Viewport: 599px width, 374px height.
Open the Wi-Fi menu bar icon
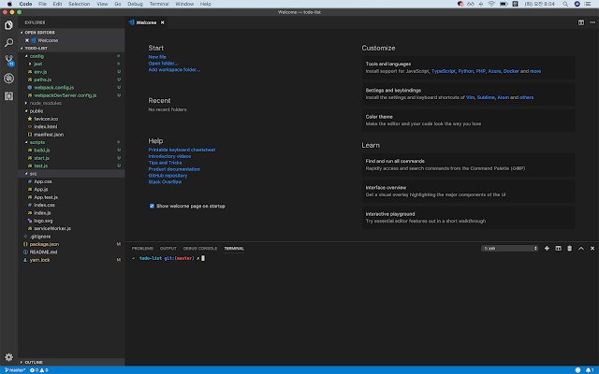[491, 4]
